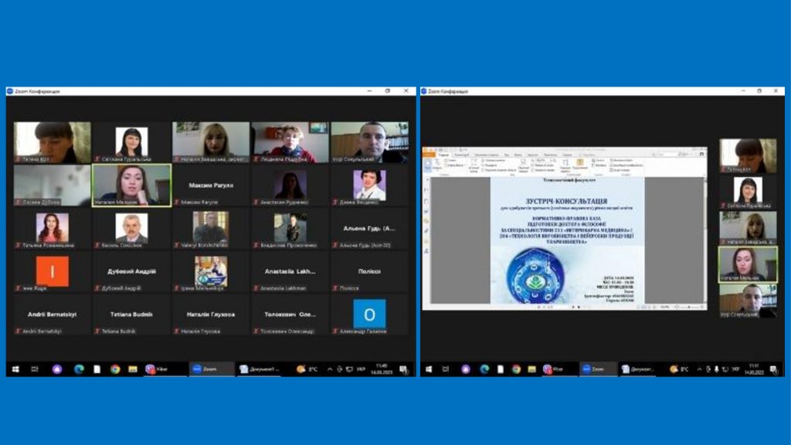This screenshot has width=791, height=445.
Task: Click muted mic icon on Максим Рагуля tile
Action: tap(176, 202)
